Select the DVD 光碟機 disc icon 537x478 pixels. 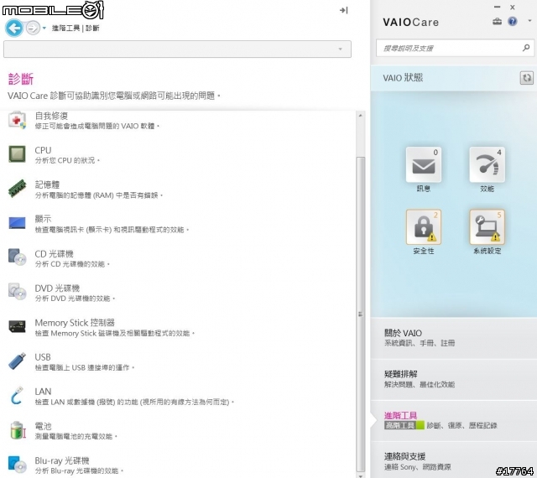17,292
